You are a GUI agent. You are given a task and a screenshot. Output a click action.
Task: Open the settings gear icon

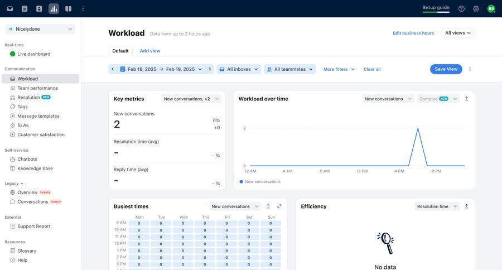(x=476, y=9)
